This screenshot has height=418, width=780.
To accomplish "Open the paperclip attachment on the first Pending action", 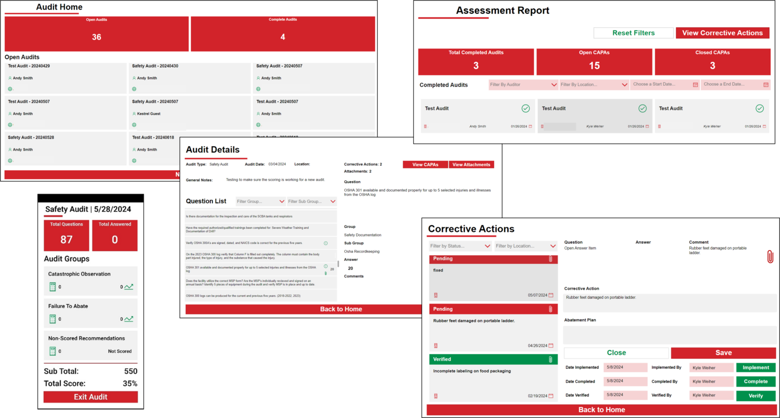I will click(x=551, y=259).
